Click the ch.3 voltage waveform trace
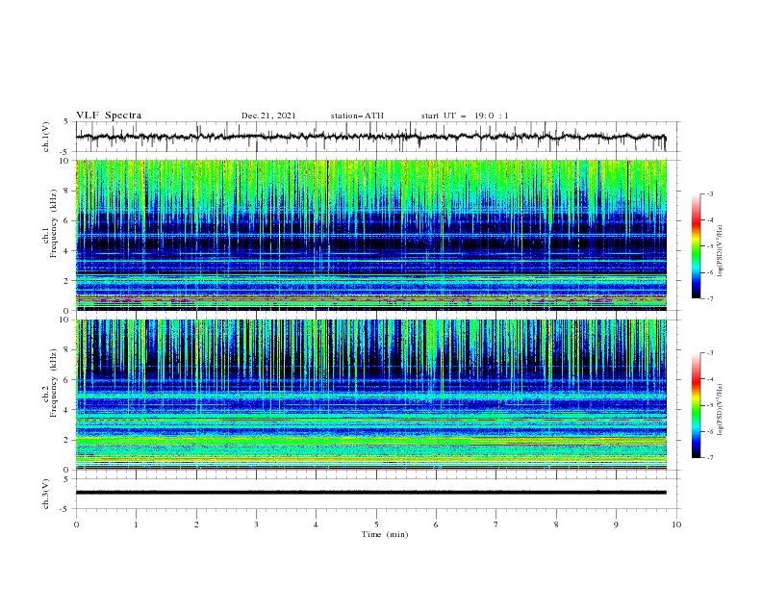The image size is (762, 589). [370, 493]
